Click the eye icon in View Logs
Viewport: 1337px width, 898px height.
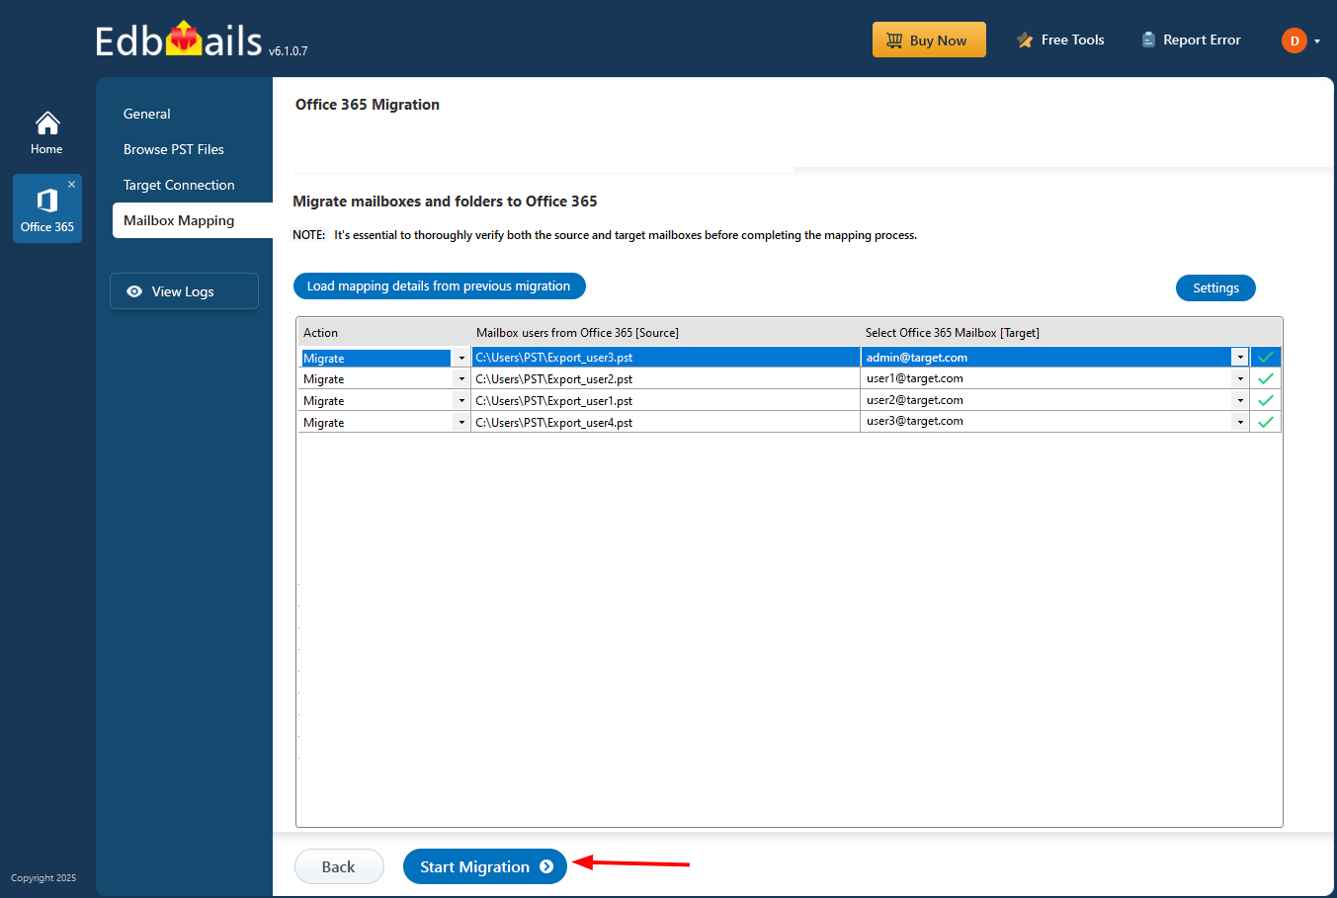click(134, 291)
